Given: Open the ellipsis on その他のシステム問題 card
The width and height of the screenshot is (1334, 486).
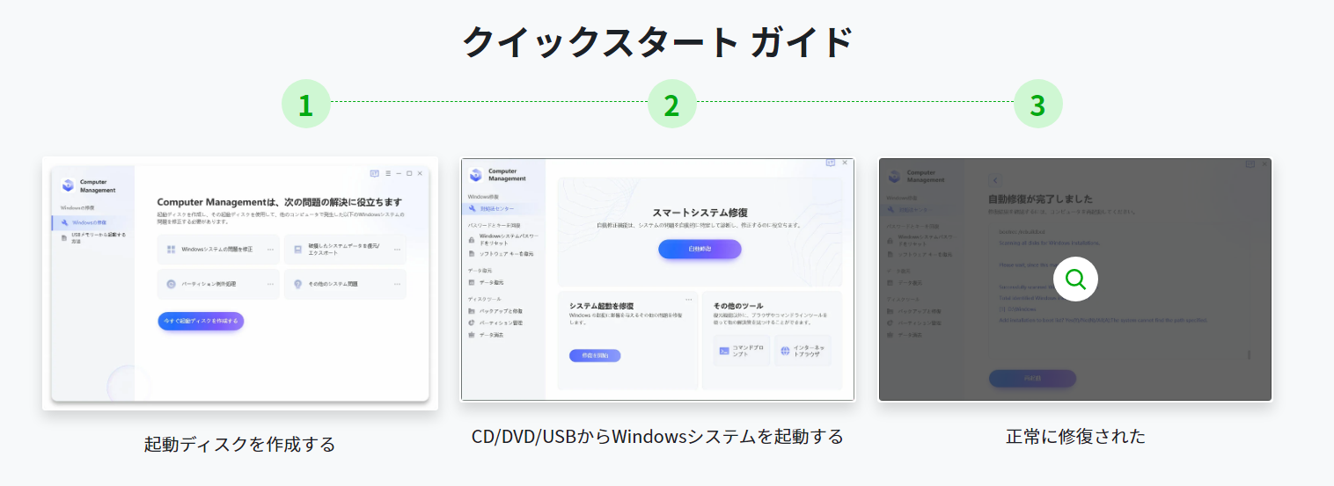Looking at the screenshot, I should [397, 285].
